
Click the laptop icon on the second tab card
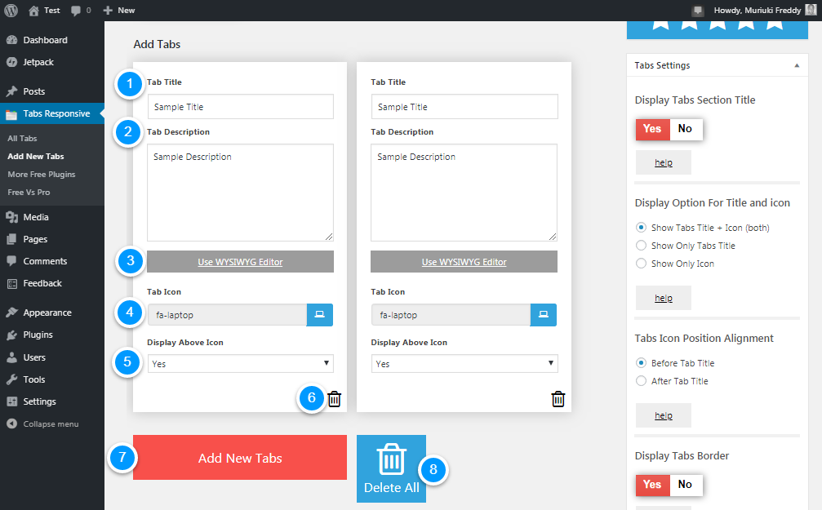click(x=544, y=314)
